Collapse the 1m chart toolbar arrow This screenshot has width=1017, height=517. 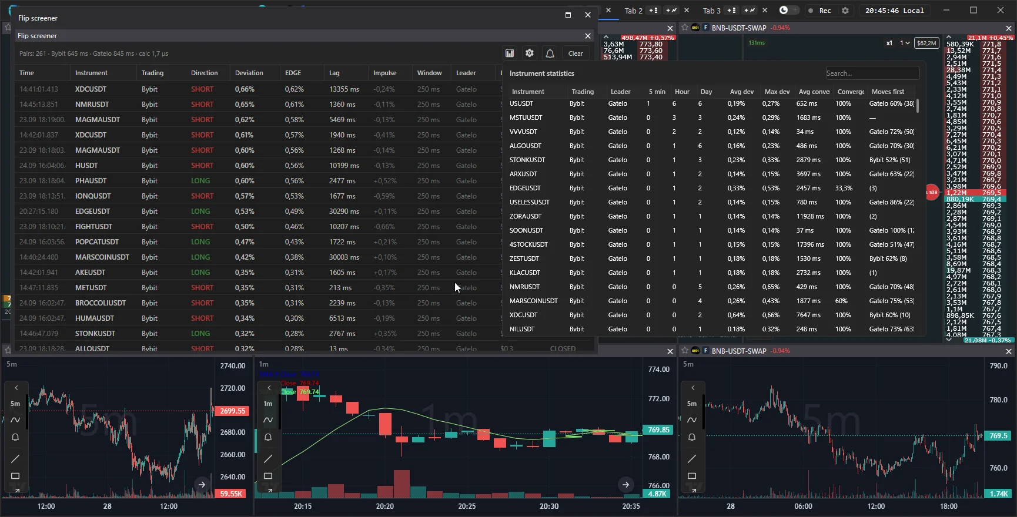point(269,388)
